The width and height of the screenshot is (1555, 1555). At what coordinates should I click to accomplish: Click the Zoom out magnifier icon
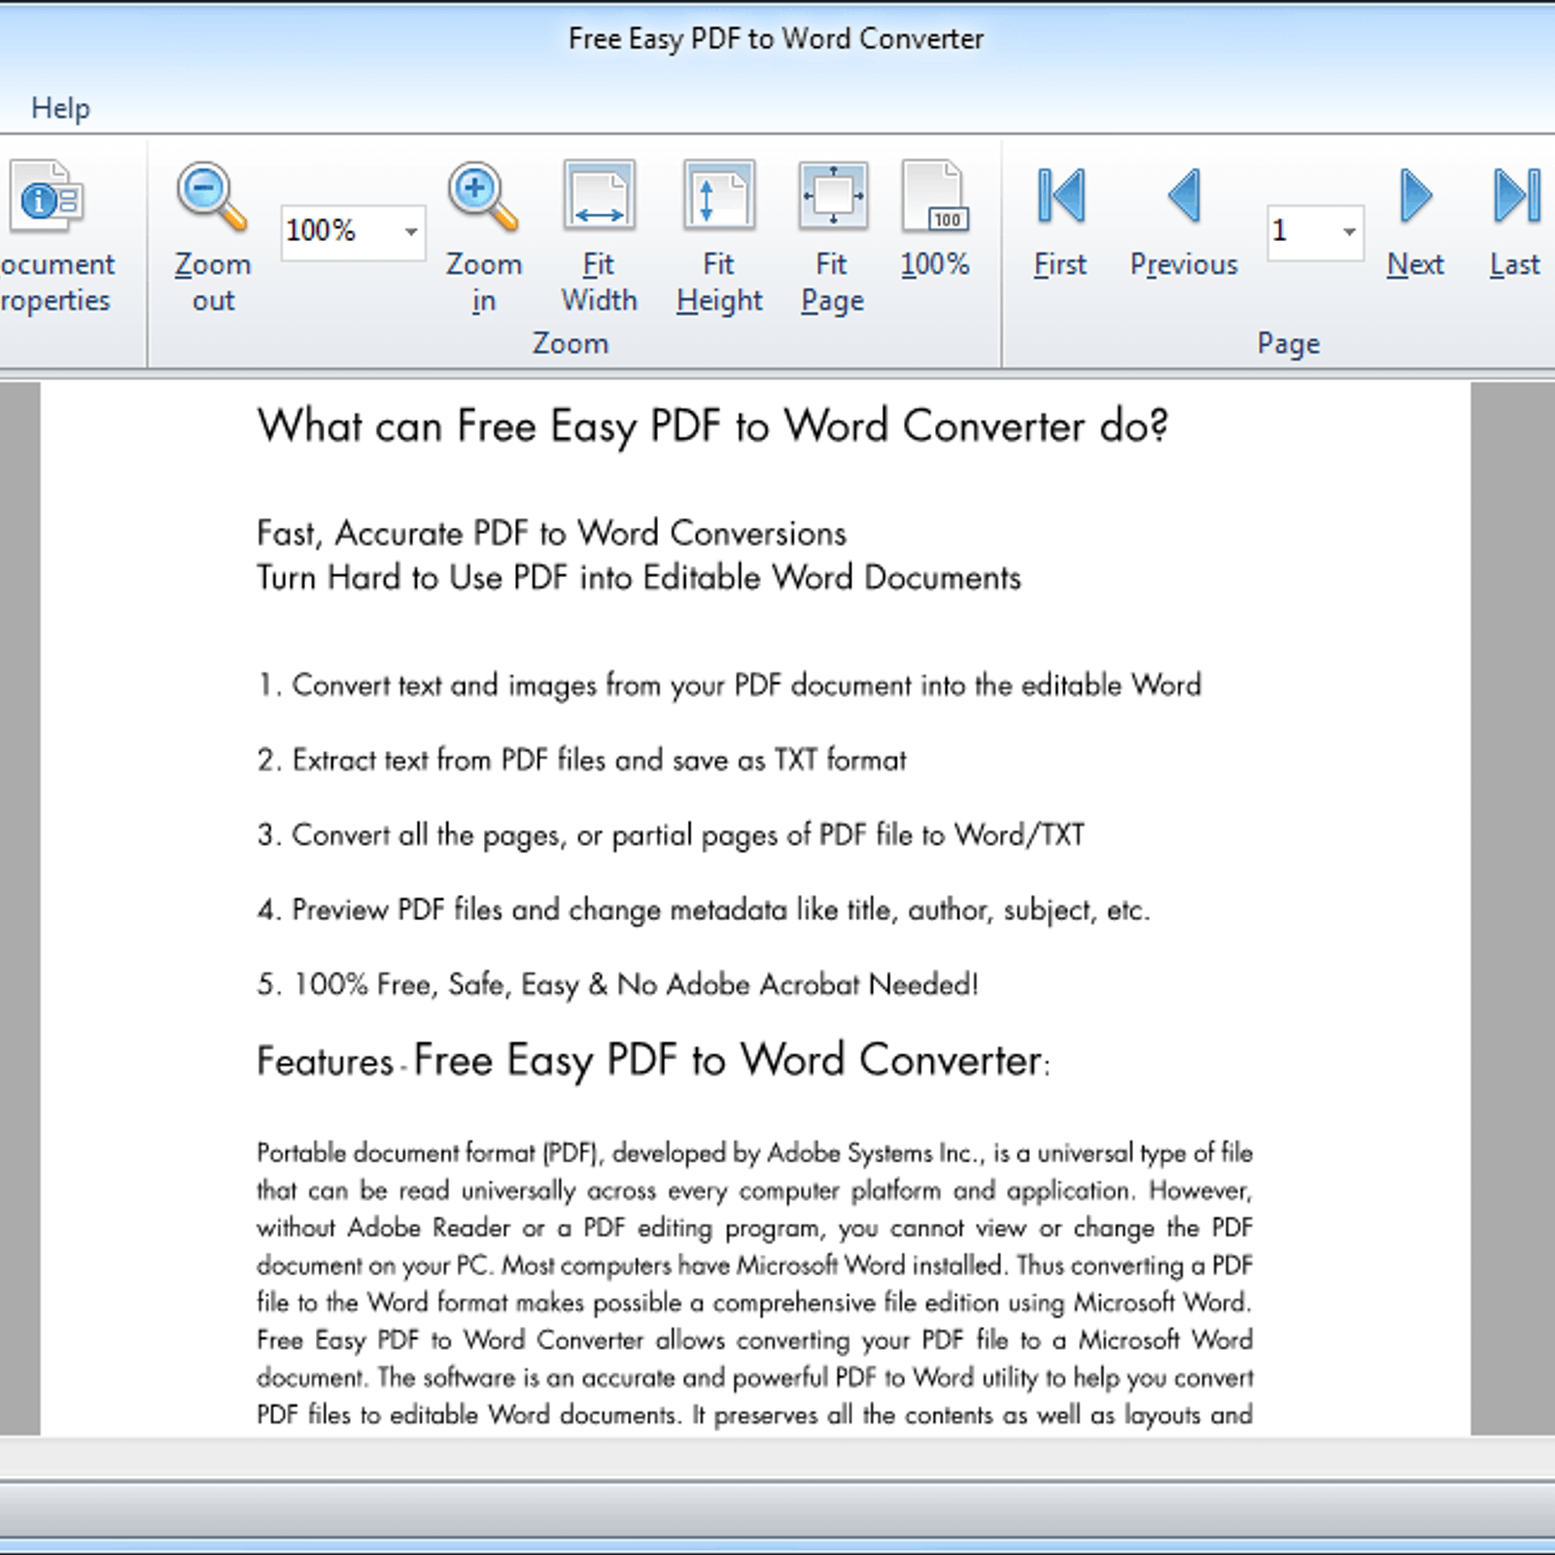click(211, 196)
